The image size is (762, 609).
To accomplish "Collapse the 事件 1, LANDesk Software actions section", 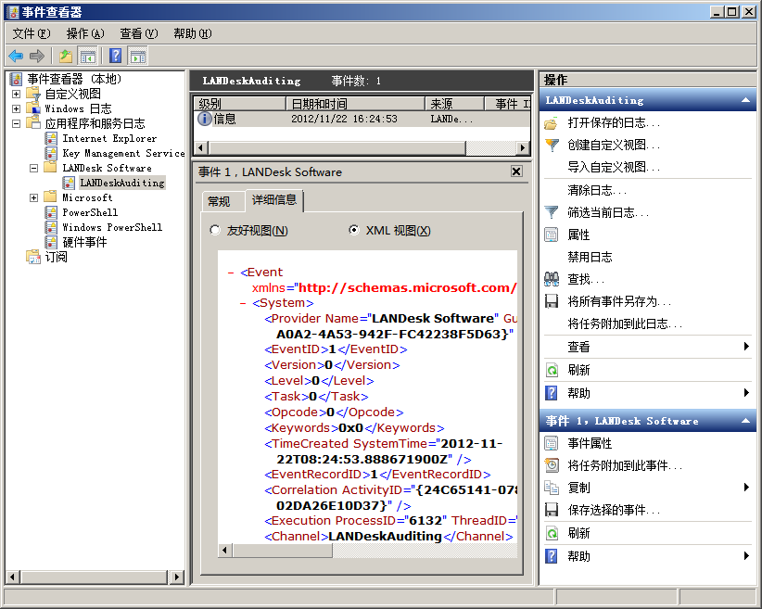I will (x=745, y=421).
